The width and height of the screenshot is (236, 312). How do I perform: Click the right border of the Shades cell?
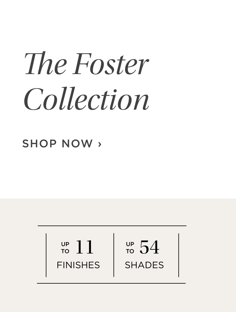pos(179,255)
